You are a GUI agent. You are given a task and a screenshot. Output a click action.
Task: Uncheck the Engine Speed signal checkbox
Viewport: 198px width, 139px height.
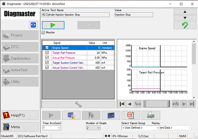click(47, 48)
